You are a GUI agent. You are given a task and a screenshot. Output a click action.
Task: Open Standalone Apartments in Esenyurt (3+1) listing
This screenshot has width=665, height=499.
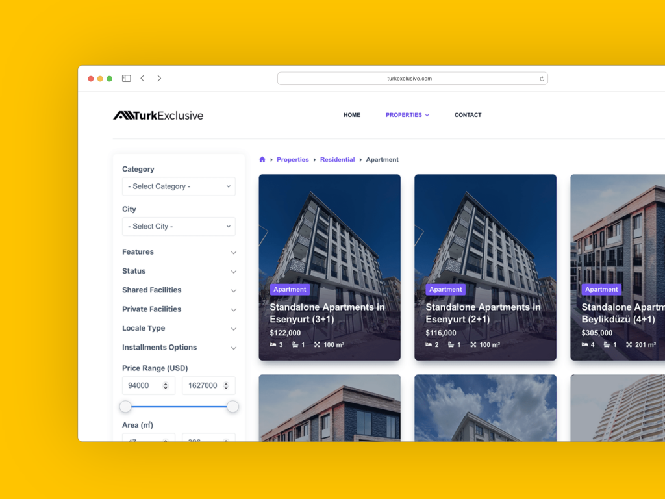click(327, 313)
